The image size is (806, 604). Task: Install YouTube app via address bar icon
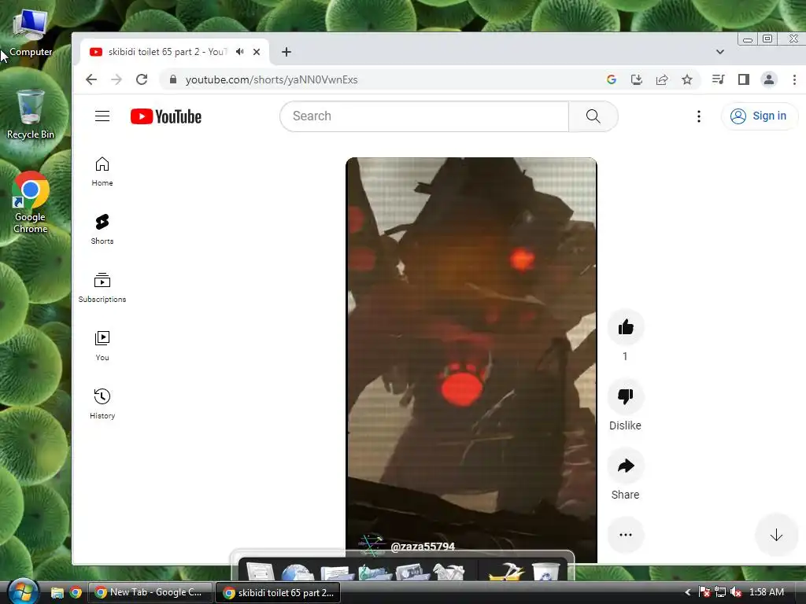coord(636,79)
